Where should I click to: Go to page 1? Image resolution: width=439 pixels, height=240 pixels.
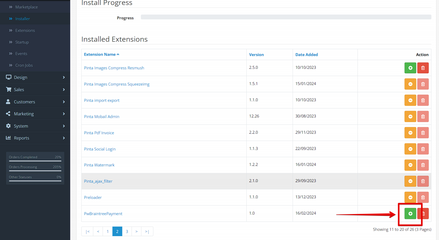coord(108,231)
